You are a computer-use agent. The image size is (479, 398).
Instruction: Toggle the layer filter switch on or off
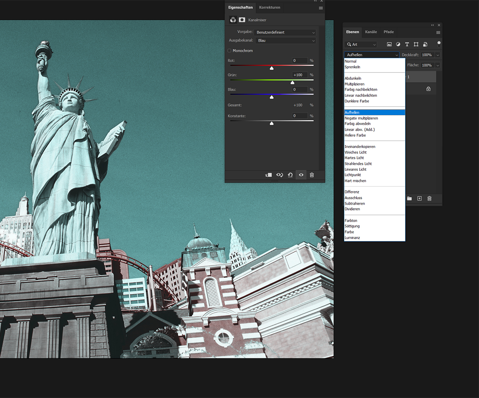pyautogui.click(x=439, y=44)
